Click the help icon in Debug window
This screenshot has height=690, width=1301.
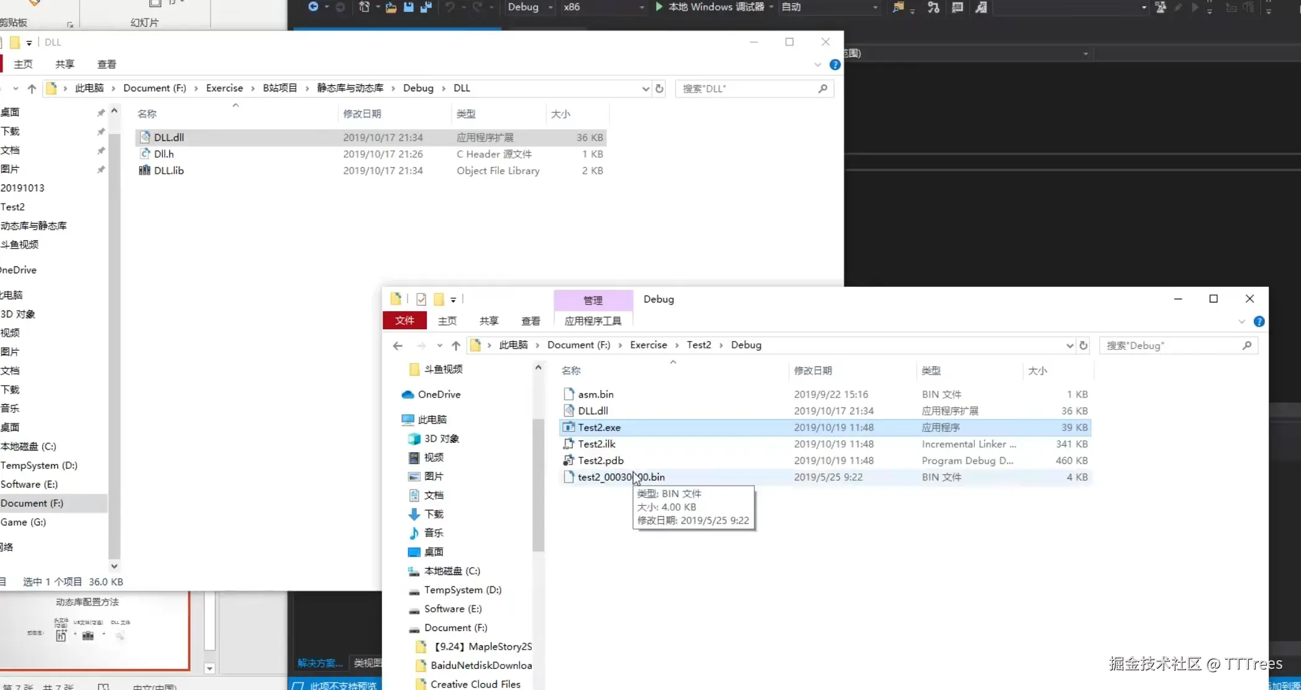[1259, 321]
